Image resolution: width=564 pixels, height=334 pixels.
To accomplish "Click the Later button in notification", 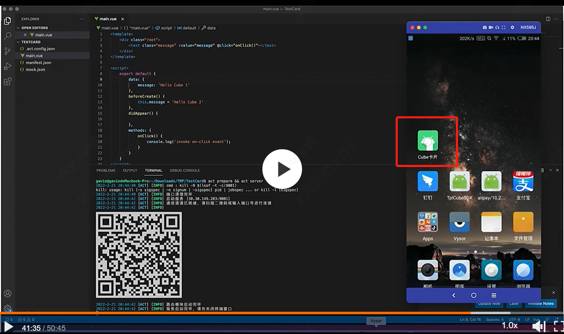I will click(514, 303).
